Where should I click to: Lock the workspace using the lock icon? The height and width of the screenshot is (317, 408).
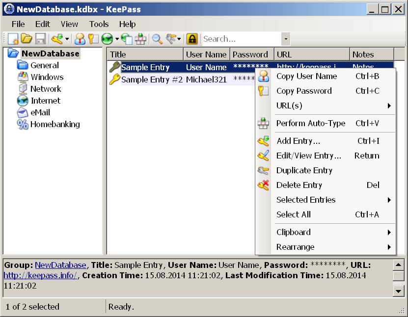pos(192,39)
